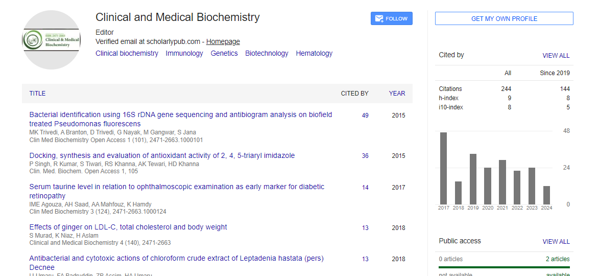Open the Homepage link
Viewport: 599px width, 276px height.
point(223,42)
